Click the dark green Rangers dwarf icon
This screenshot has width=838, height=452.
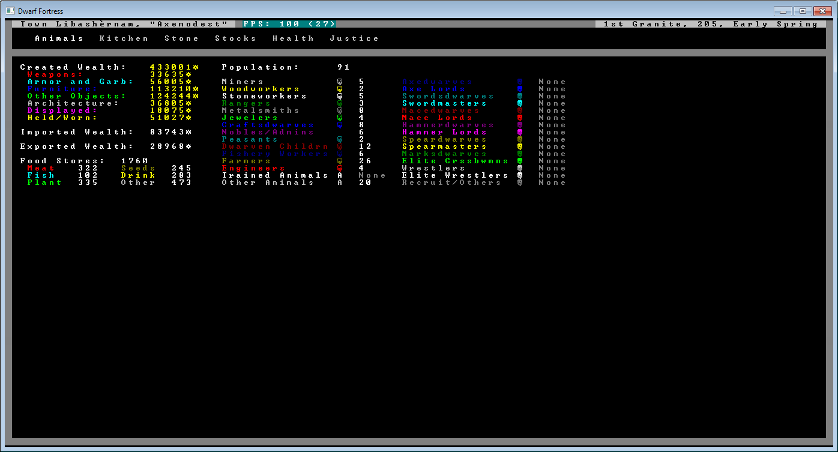coord(340,103)
